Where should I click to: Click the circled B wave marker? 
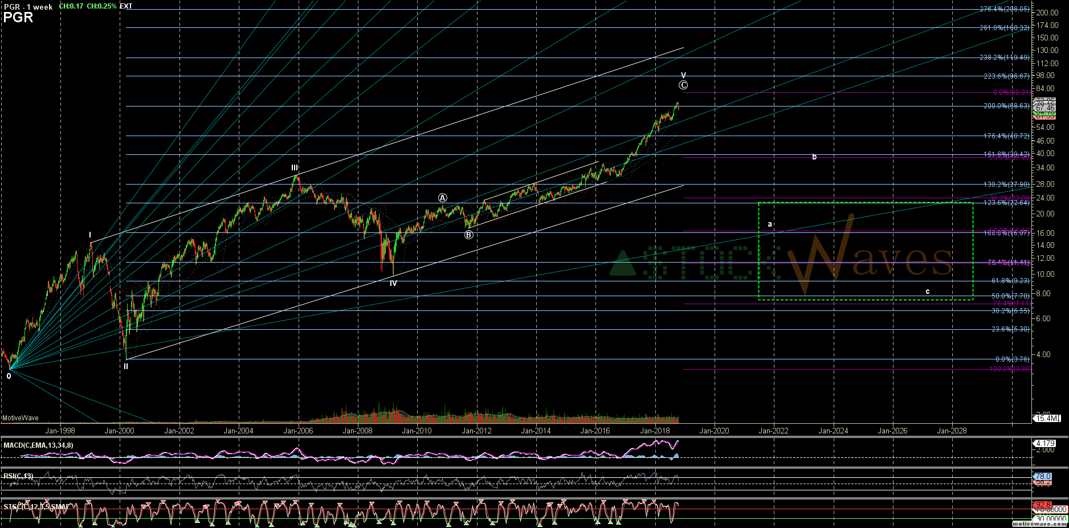click(x=468, y=235)
